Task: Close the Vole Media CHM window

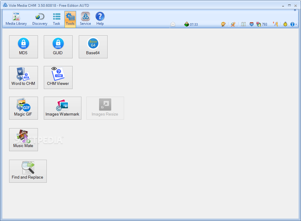Action: [296, 6]
